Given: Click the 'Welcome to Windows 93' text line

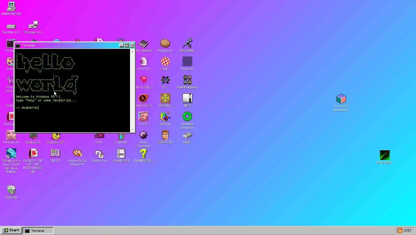Looking at the screenshot, I should point(38,96).
